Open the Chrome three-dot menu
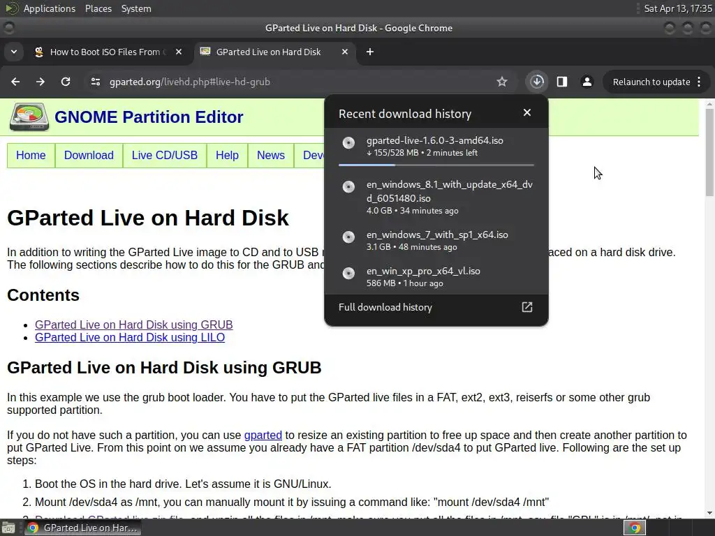 (700, 82)
